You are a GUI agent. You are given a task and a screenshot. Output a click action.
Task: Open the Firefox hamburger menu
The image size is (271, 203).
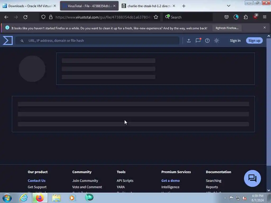(x=265, y=17)
